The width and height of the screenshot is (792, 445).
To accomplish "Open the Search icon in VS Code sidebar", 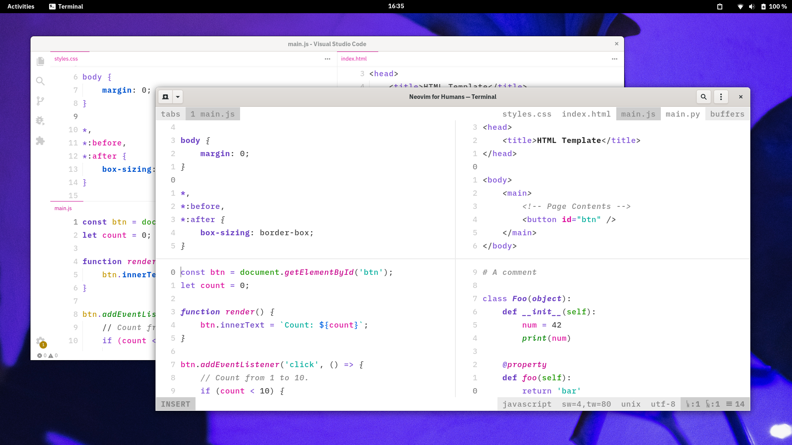I will (x=40, y=81).
